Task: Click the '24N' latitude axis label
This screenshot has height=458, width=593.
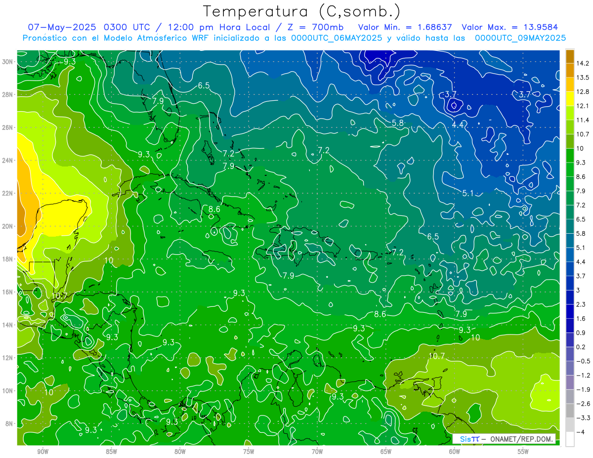Action: click(x=8, y=161)
